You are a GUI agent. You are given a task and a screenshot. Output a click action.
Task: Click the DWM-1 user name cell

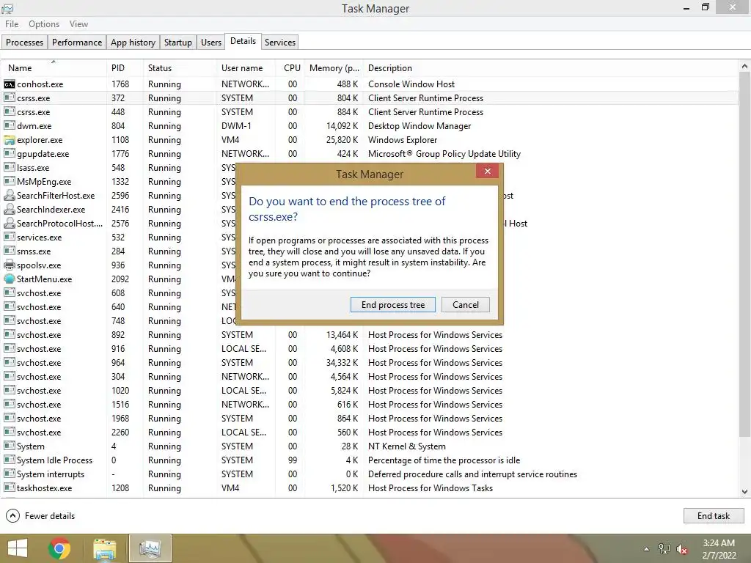[236, 126]
